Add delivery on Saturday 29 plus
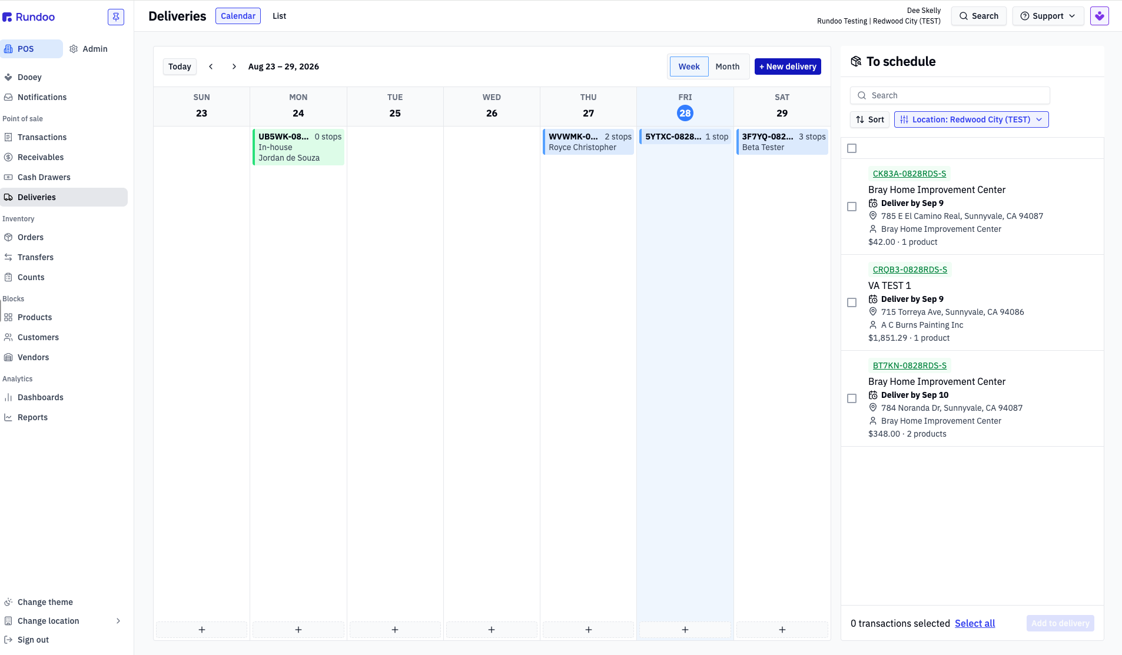 [782, 630]
